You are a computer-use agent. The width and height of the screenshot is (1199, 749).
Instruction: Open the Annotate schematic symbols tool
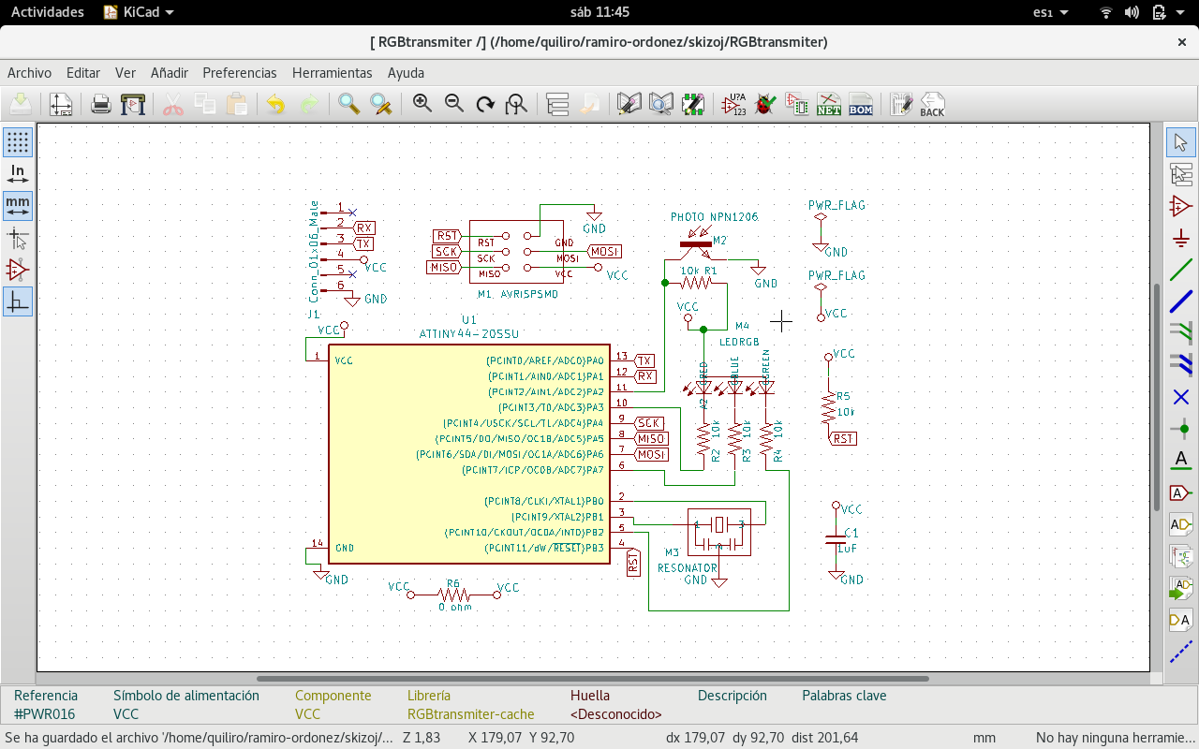click(x=734, y=104)
